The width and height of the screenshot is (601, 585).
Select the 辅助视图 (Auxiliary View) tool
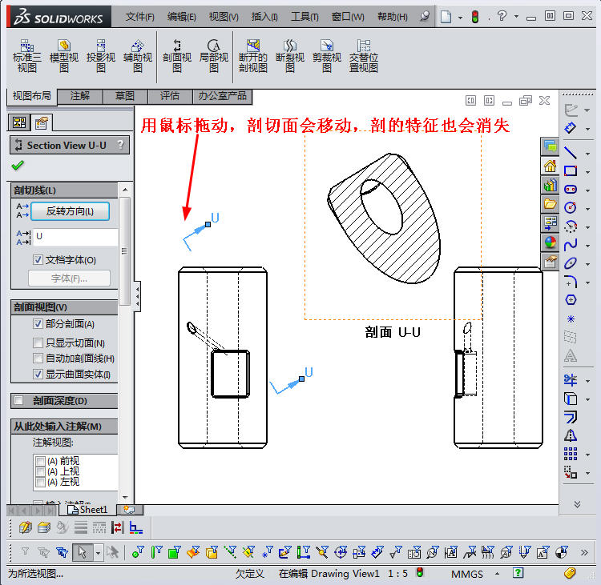(x=138, y=56)
